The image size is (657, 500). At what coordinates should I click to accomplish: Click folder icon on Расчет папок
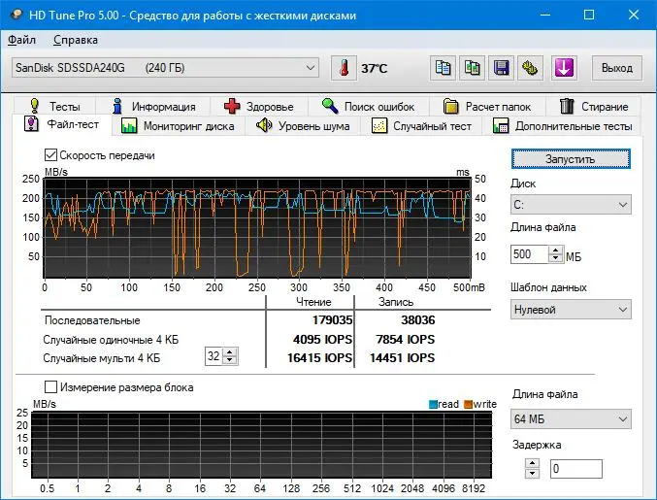[x=451, y=106]
